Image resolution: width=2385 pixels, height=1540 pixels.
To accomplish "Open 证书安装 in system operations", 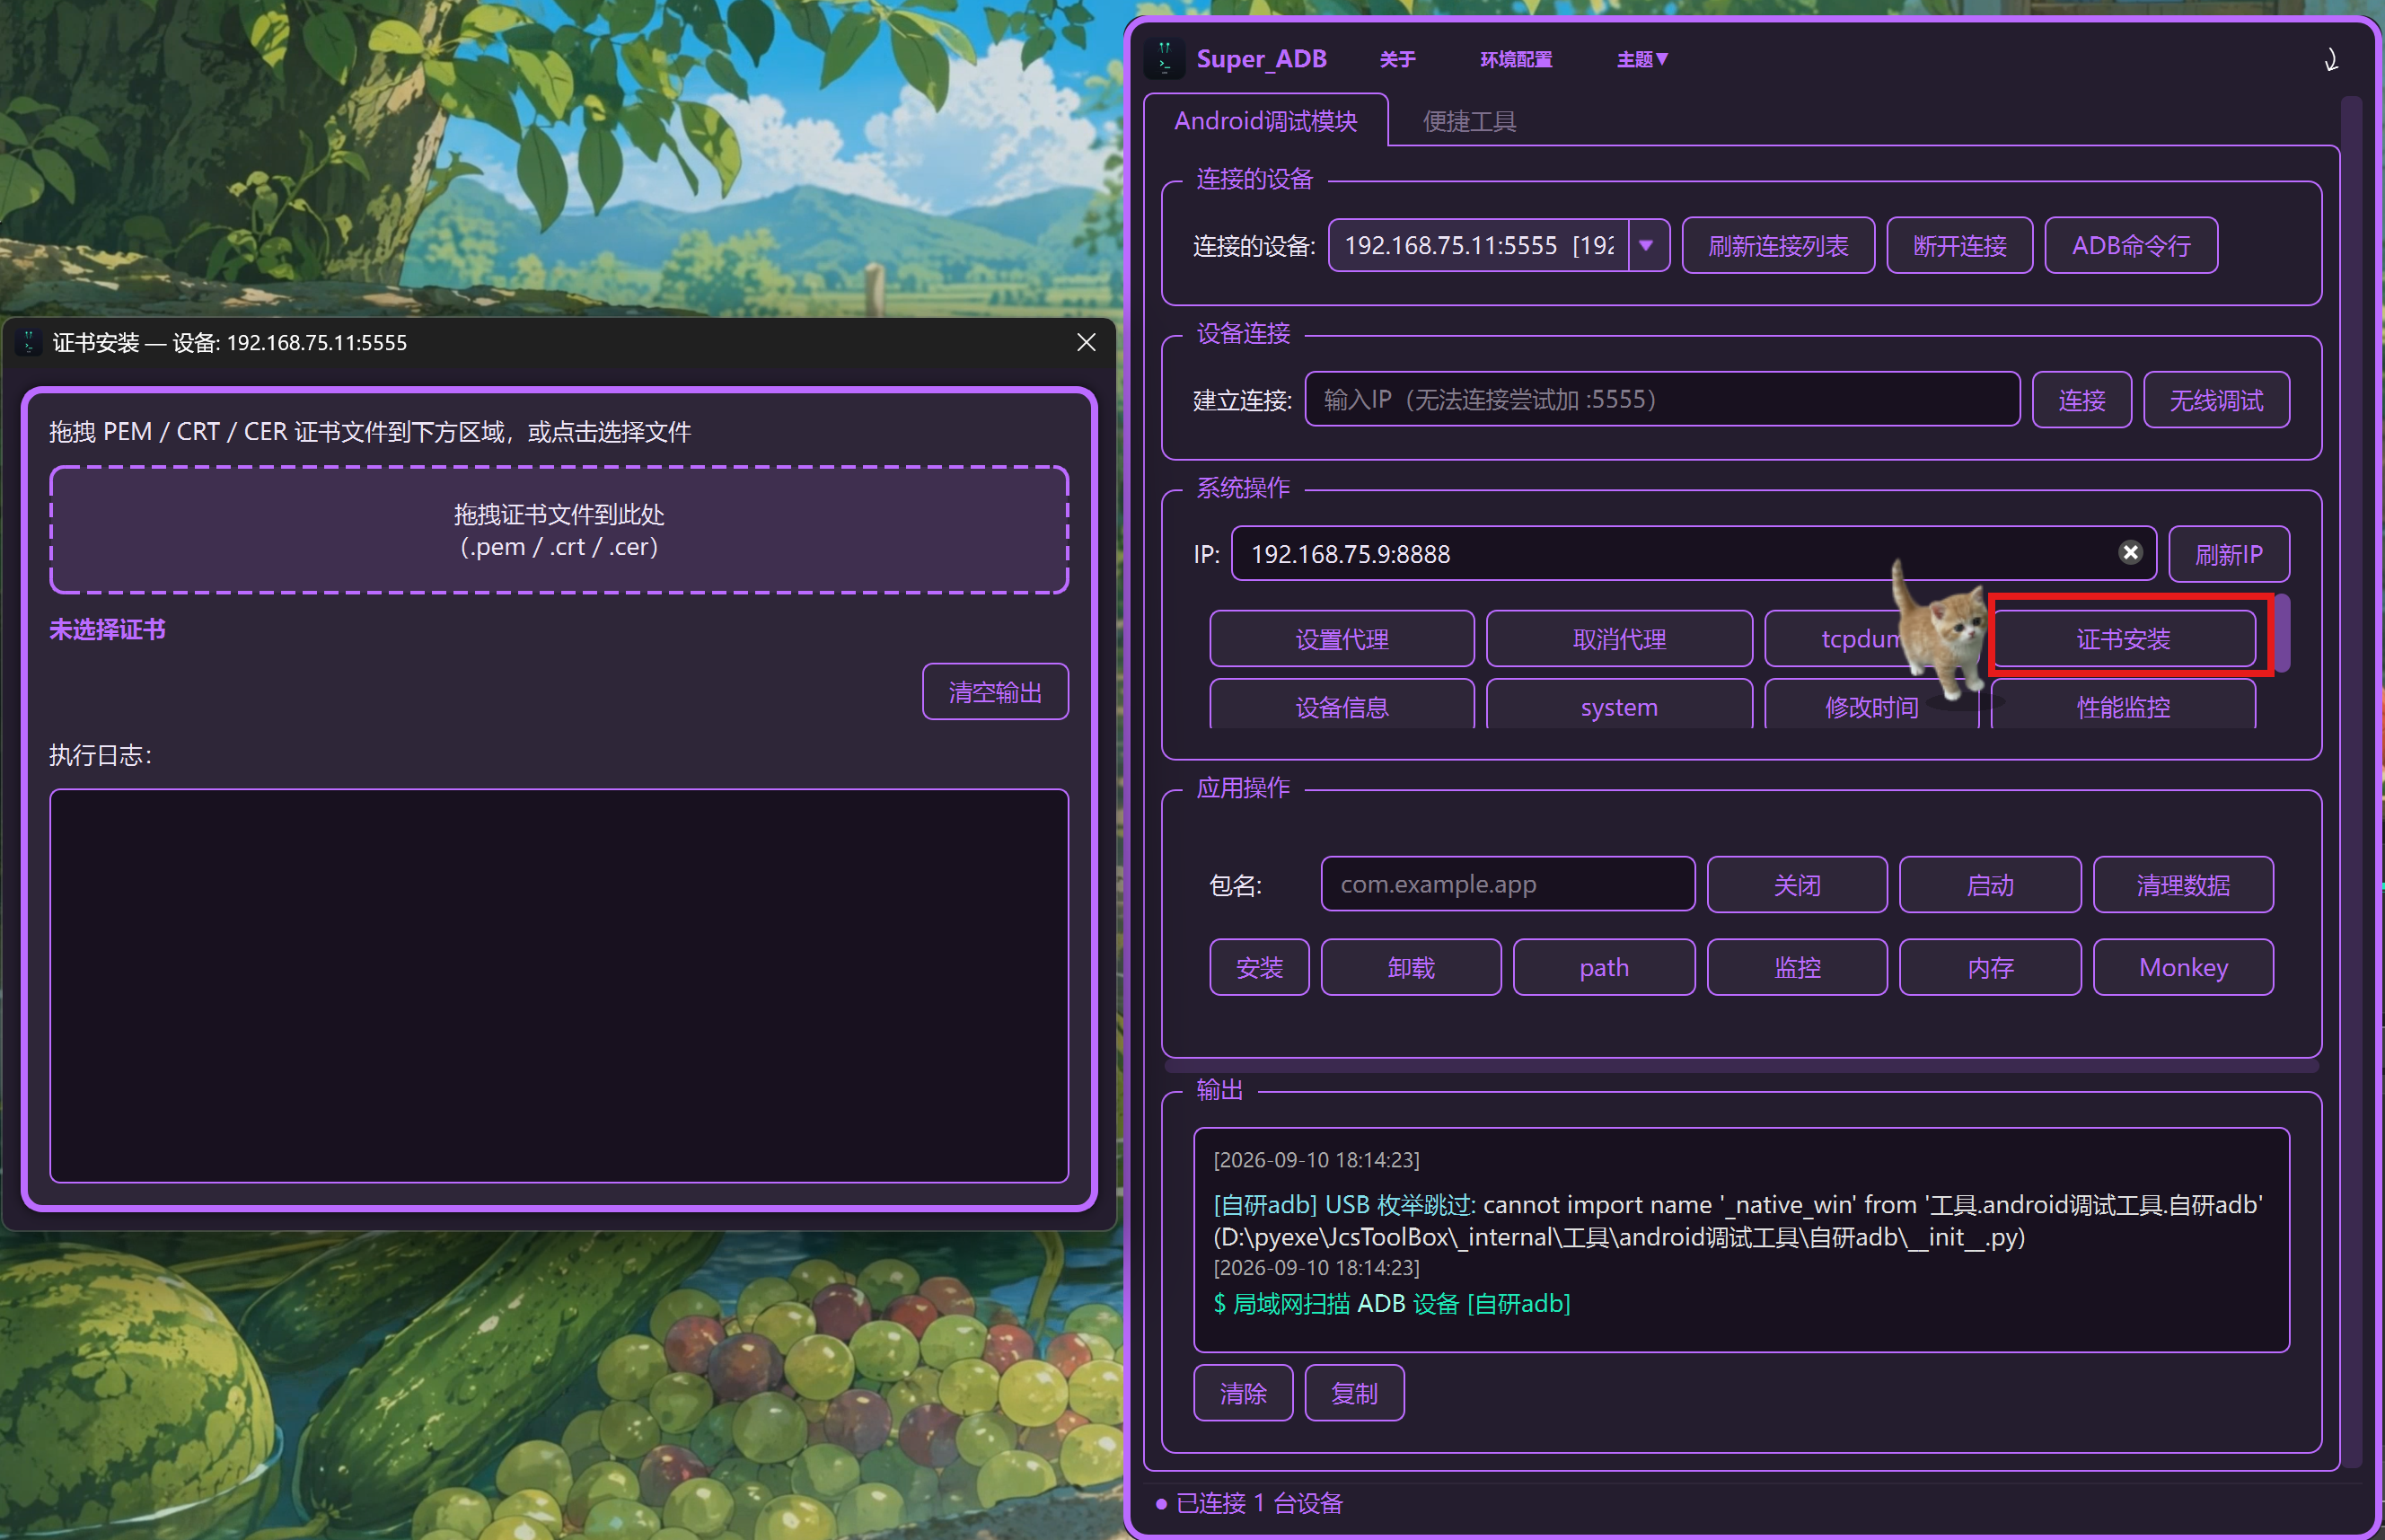I will (2124, 639).
